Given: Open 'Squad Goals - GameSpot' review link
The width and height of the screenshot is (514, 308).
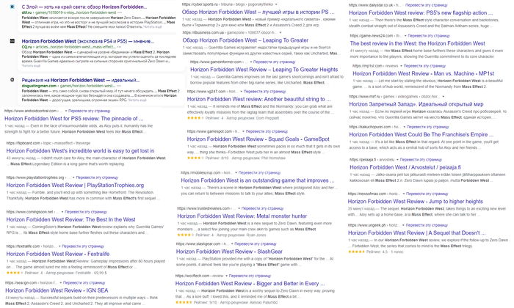Looking at the screenshot, I should [258, 139].
